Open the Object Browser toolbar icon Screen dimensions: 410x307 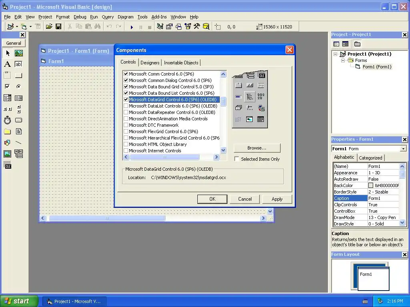coord(188,26)
